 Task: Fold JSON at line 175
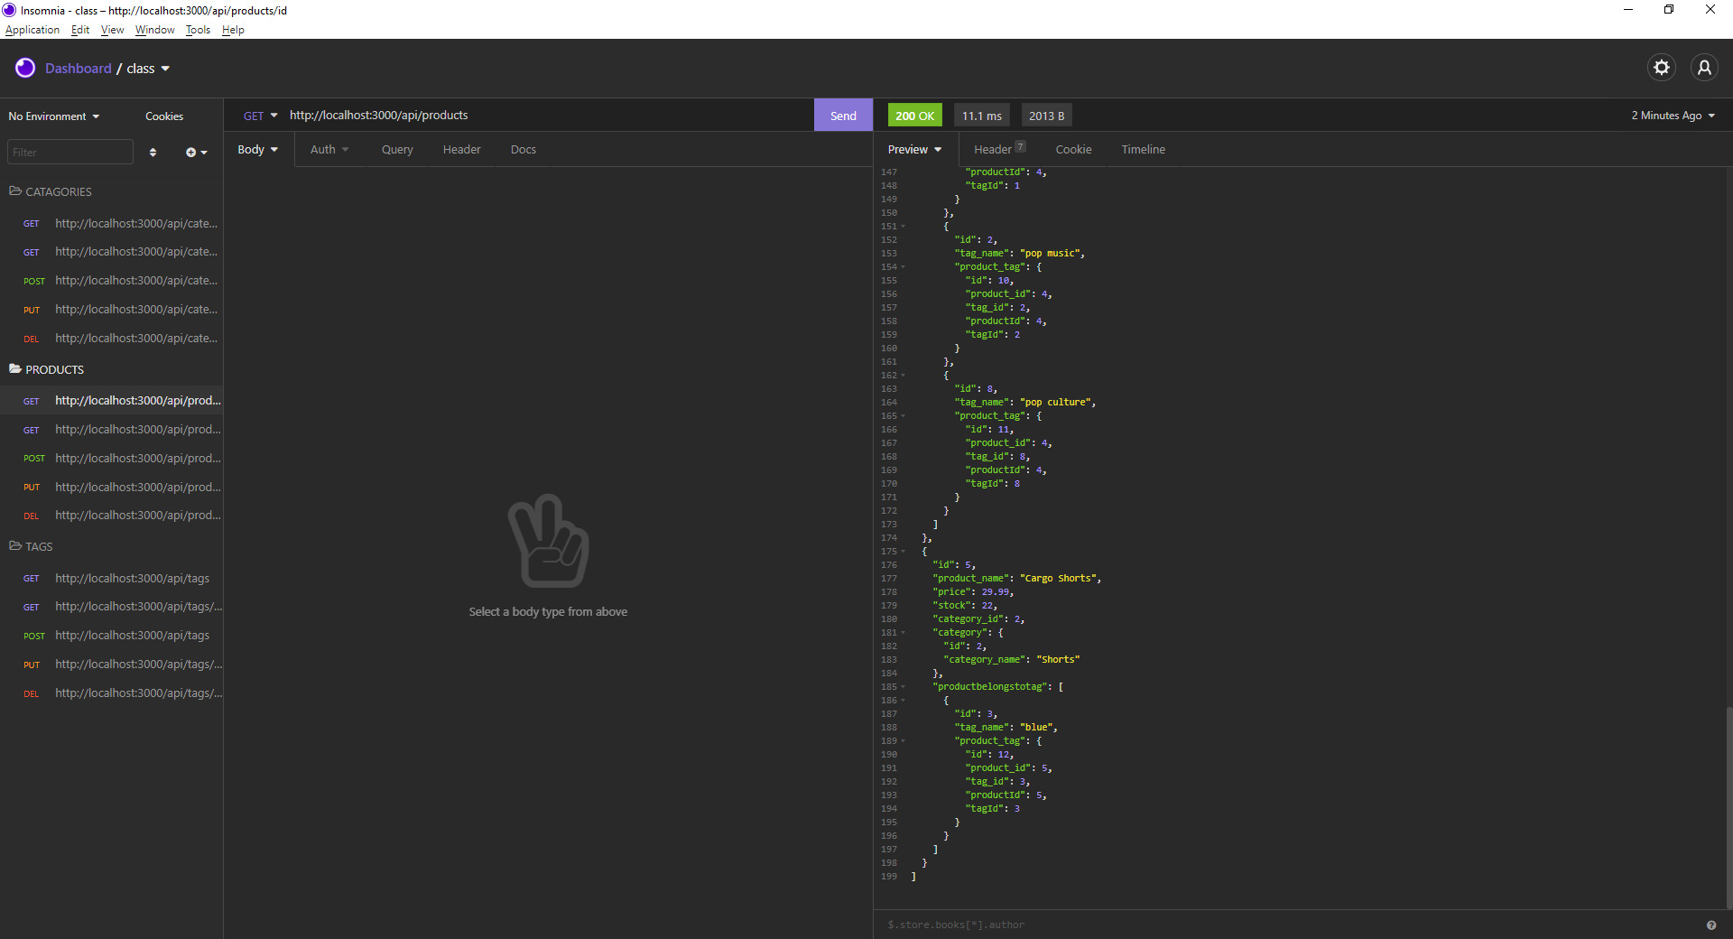click(903, 552)
